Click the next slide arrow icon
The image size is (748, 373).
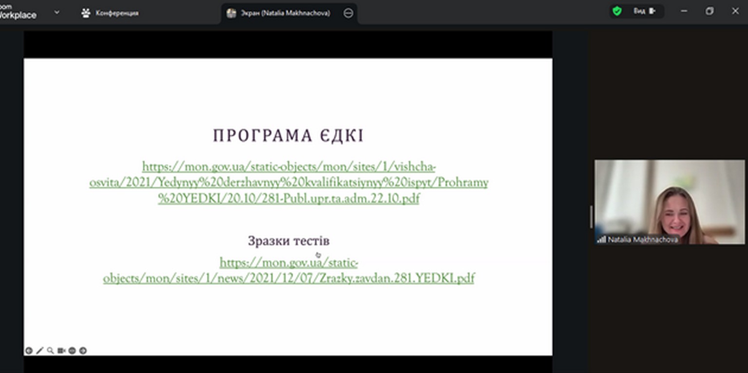[83, 351]
